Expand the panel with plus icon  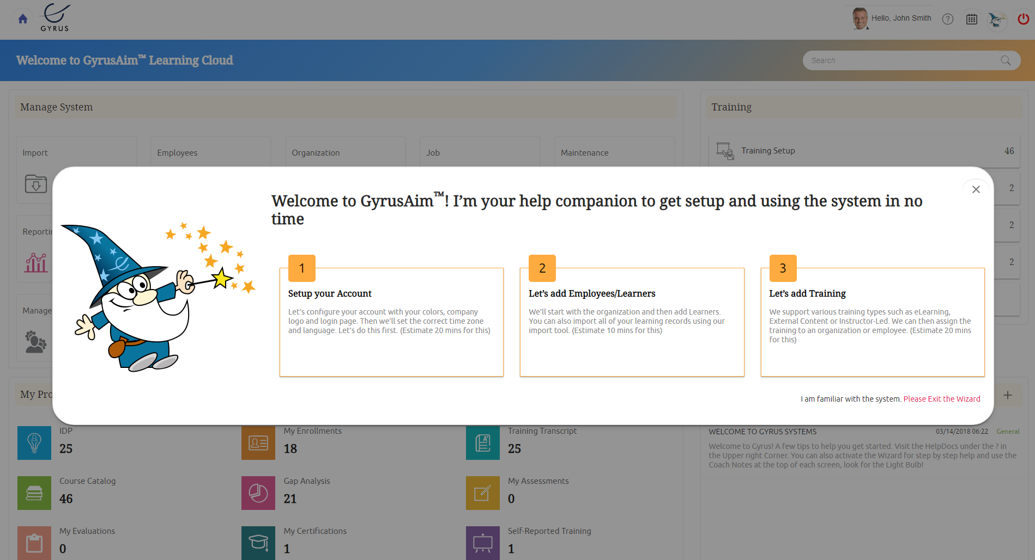point(1008,395)
